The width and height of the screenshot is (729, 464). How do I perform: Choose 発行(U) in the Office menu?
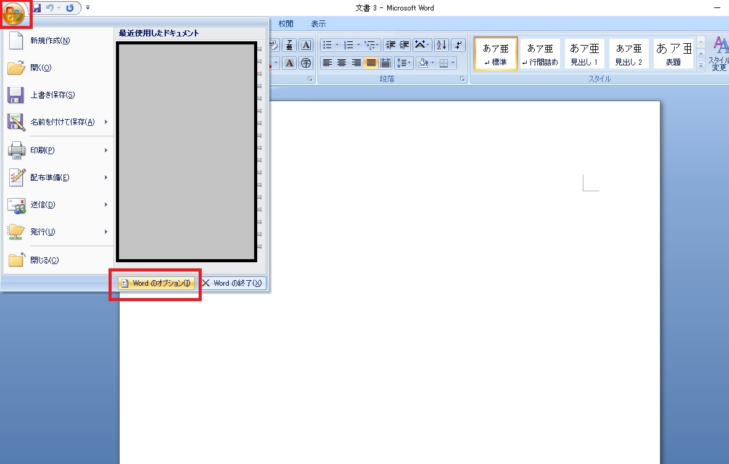click(58, 231)
